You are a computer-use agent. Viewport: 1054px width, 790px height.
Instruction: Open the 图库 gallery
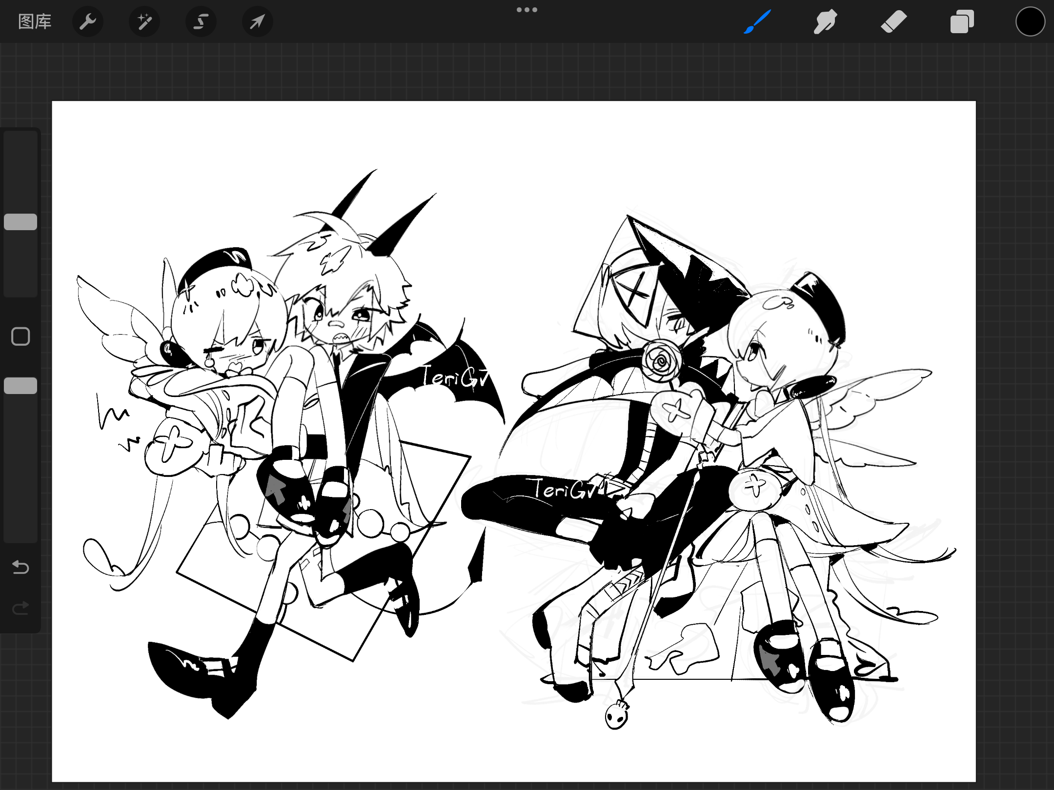35,21
